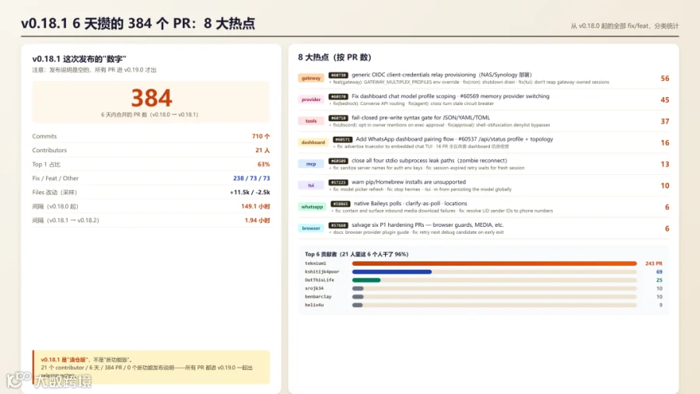Click Files 改动 value +11.5k / -2.5k
This screenshot has height=394, width=700.
[x=250, y=192]
